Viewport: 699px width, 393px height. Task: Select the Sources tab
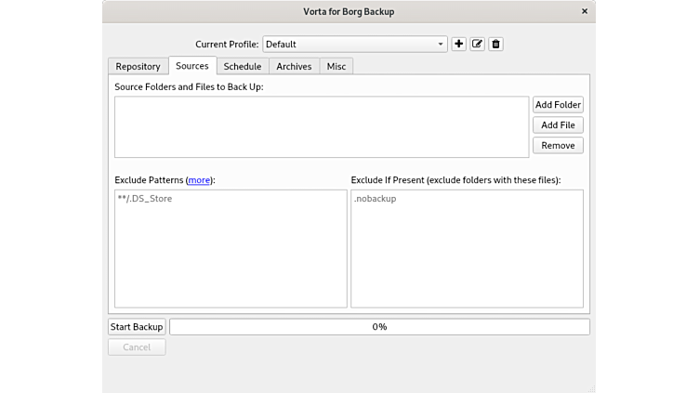coord(192,66)
